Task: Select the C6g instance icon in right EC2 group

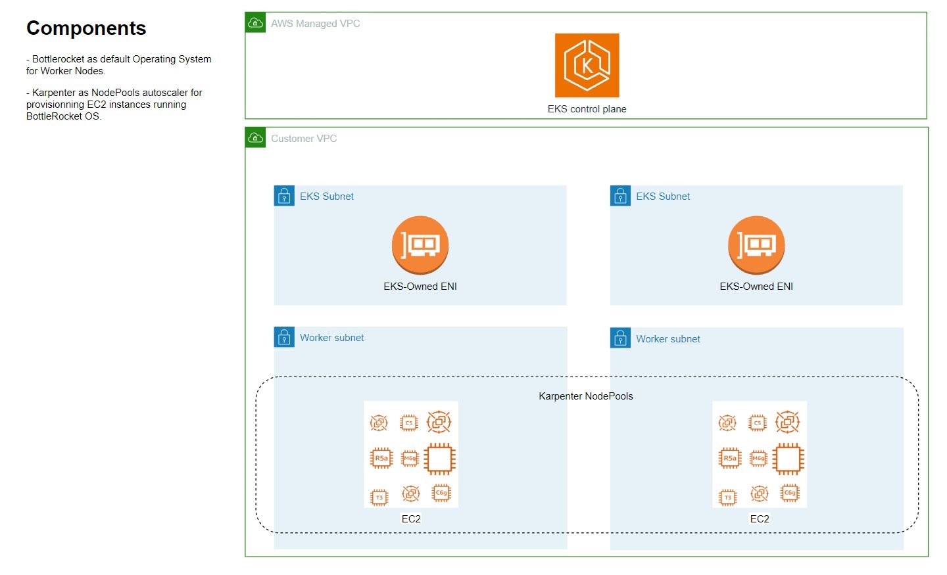Action: pyautogui.click(x=790, y=493)
